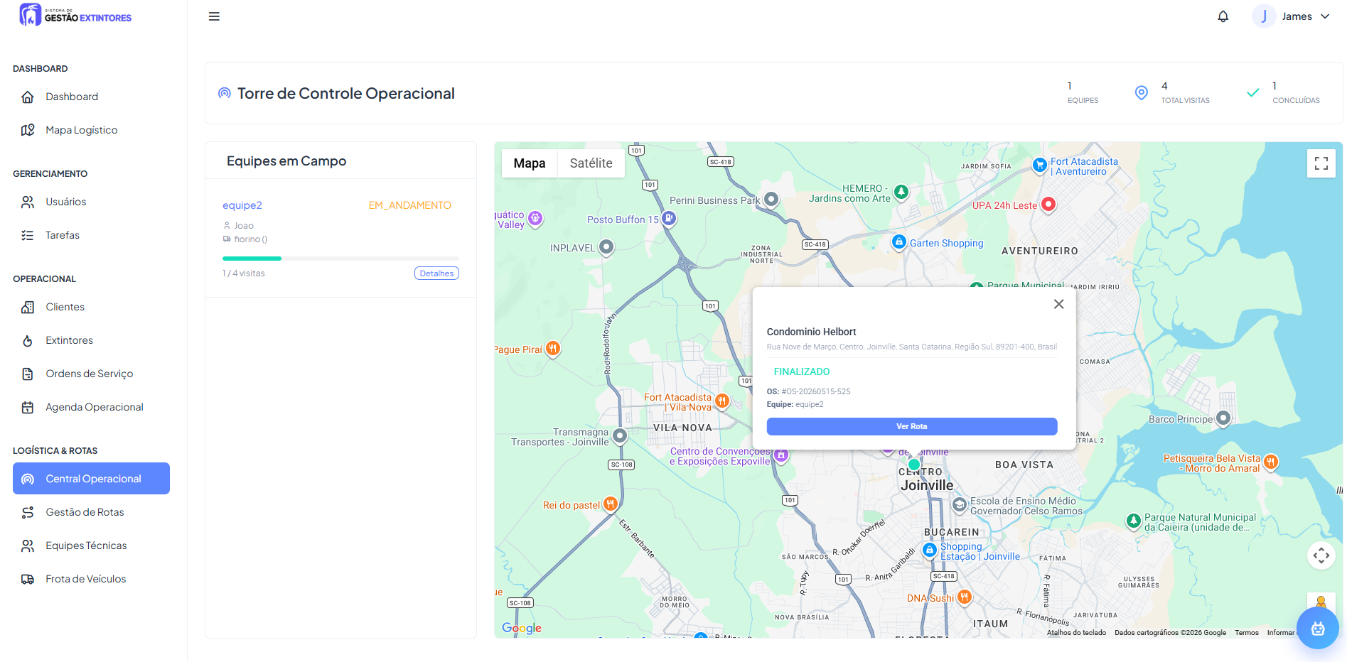The width and height of the screenshot is (1347, 662).
Task: Click Fort Atacadista Aventureiro pin
Action: click(1039, 165)
